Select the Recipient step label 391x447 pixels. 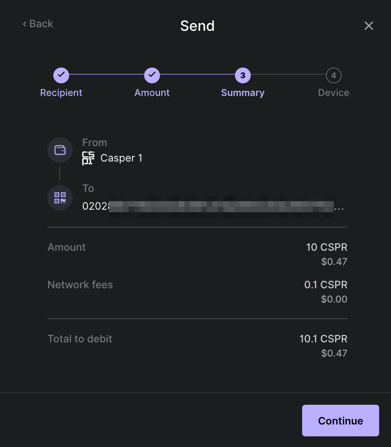(61, 93)
